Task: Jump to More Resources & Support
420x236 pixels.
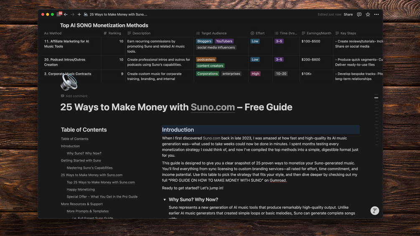Action: (81, 204)
